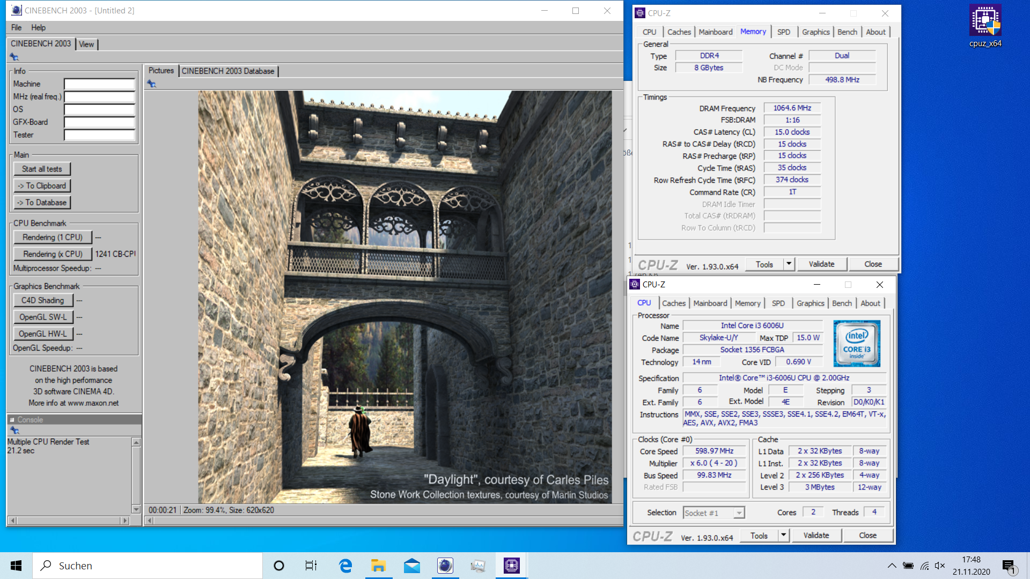Run Rendering (x CPU) benchmark
This screenshot has height=579, width=1030.
(53, 254)
